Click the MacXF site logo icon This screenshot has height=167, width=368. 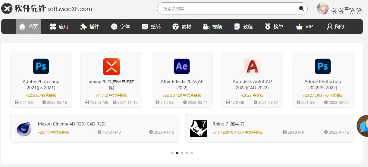point(7,8)
